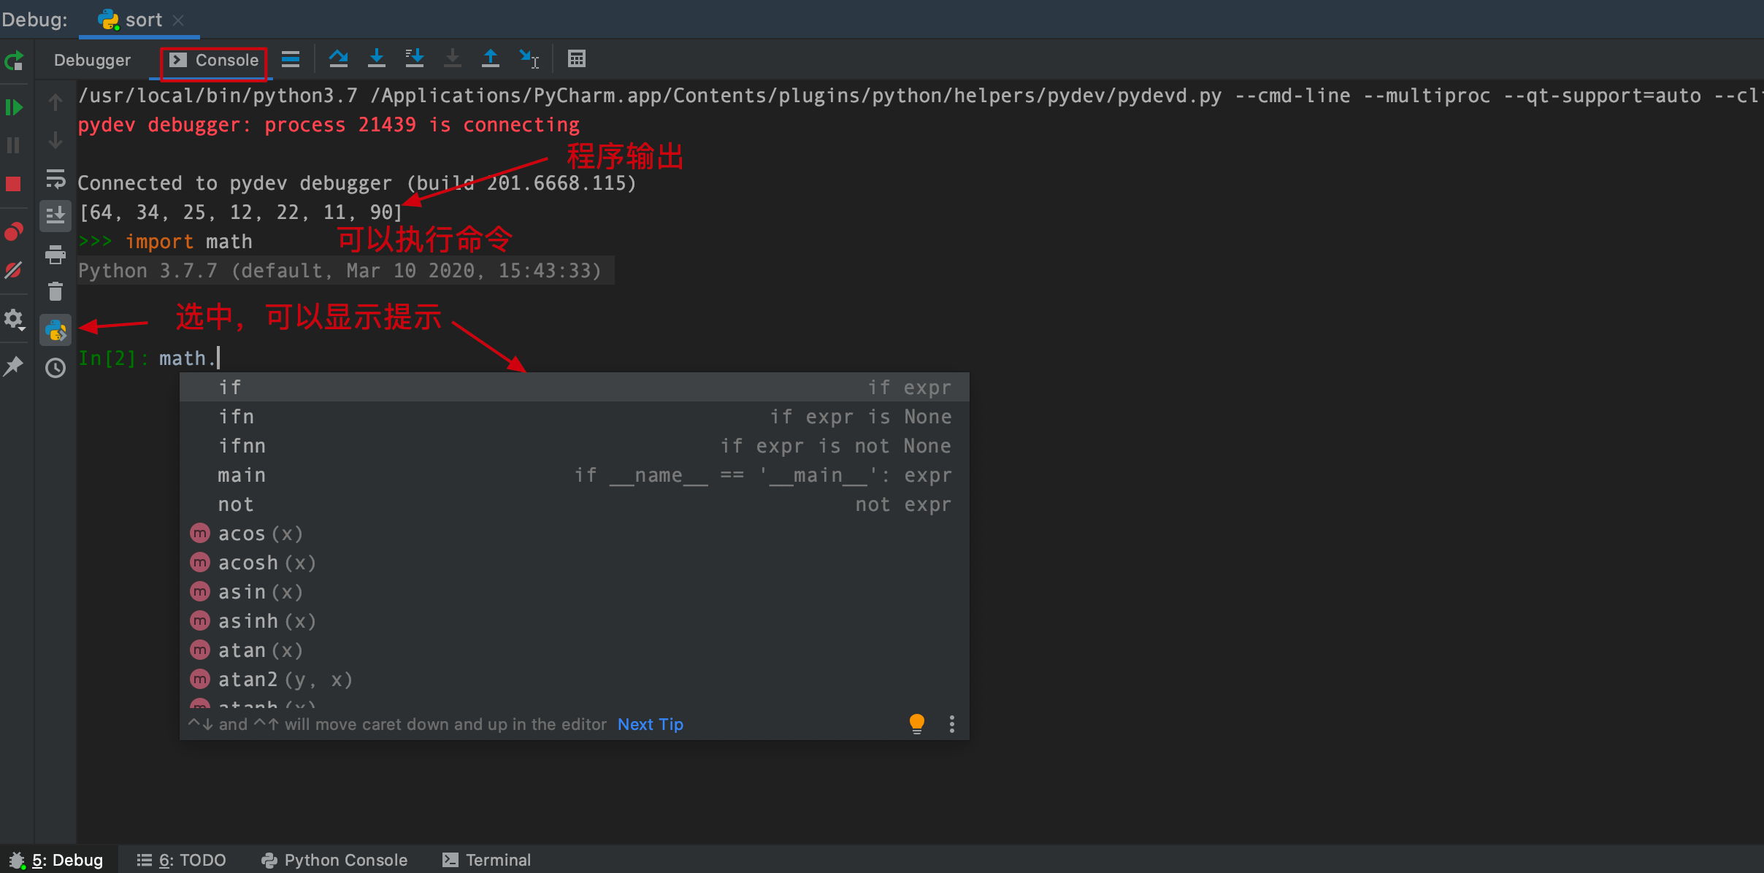Click the lightbulb icon in completion popup

click(x=917, y=723)
